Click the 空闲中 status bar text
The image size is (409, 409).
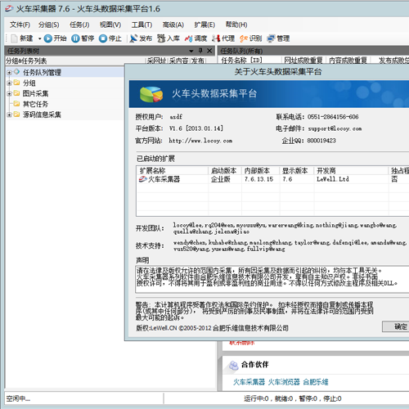tap(18, 398)
